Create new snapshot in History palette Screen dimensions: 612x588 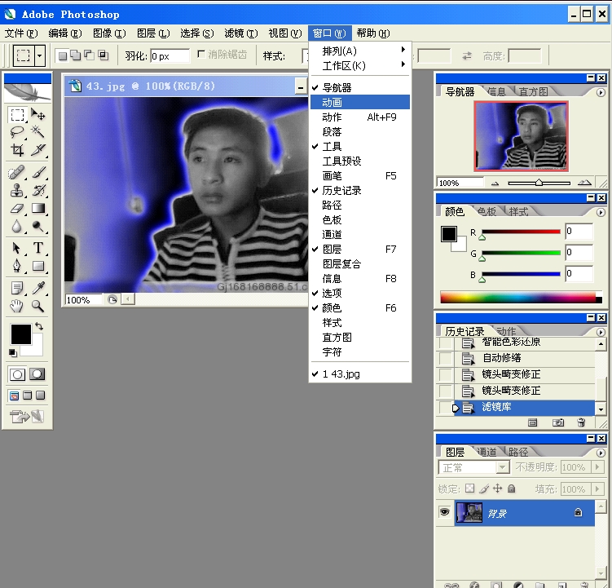click(557, 422)
